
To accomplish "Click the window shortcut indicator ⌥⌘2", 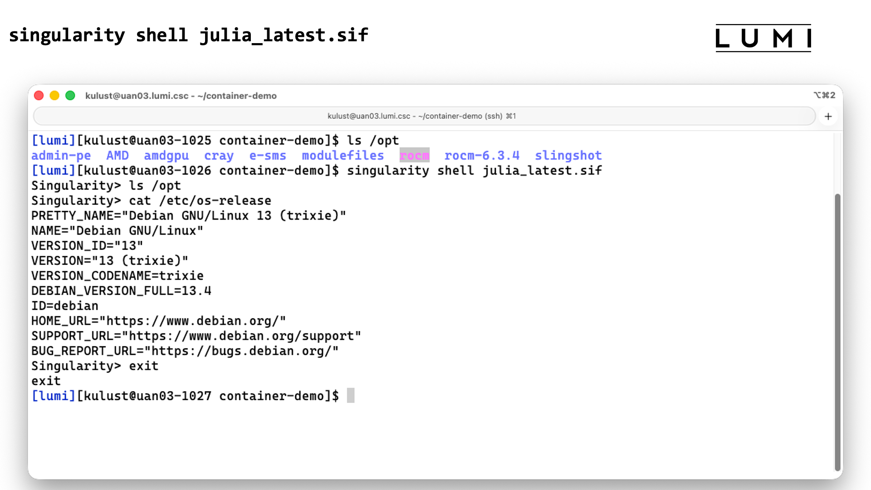I will pyautogui.click(x=824, y=95).
